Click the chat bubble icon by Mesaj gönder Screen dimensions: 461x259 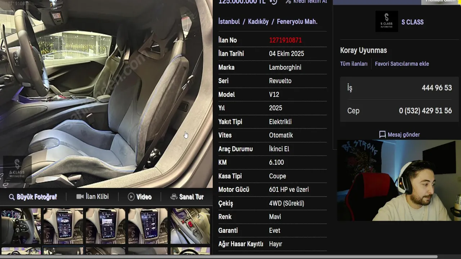[382, 135]
